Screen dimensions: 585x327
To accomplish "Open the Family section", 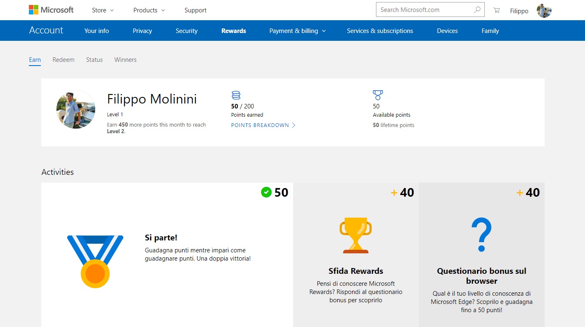I will point(490,31).
